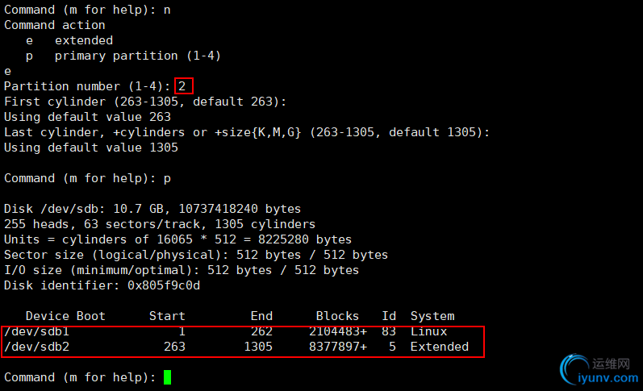Select the "/dev/sdb2" device name
Image resolution: width=643 pixels, height=391 pixels.
click(36, 347)
